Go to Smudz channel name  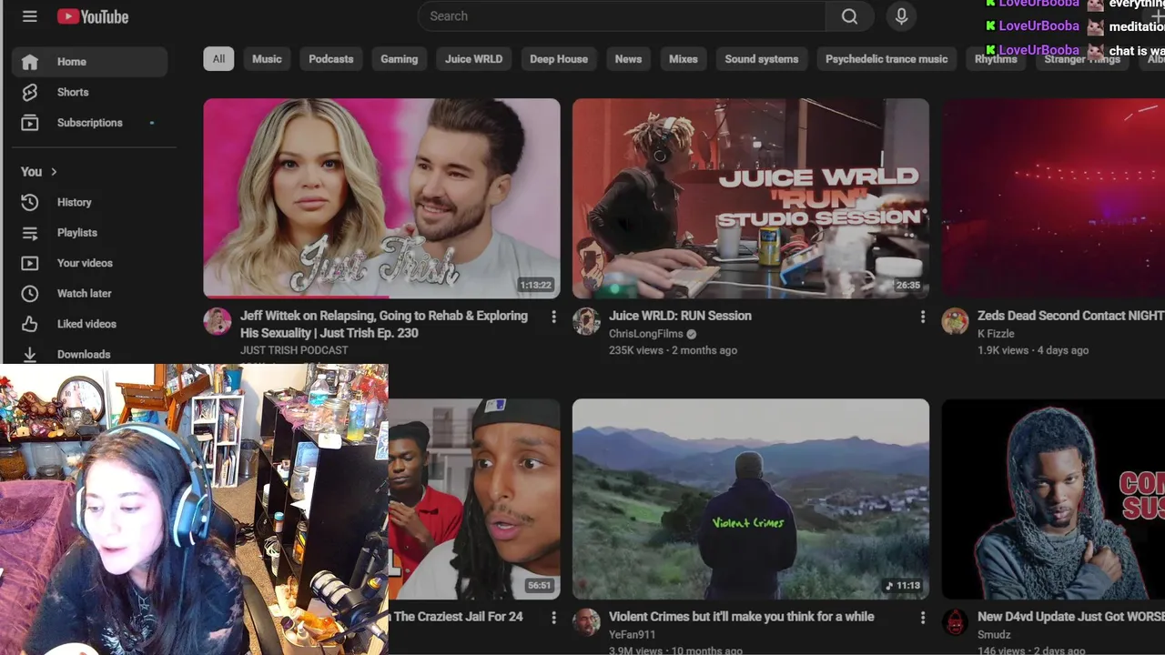994,635
